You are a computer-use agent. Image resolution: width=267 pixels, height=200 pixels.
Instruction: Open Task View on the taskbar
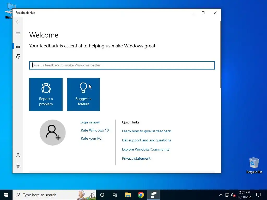pos(115,195)
